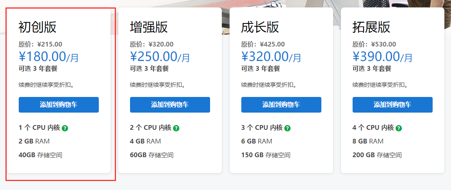451x190 pixels.
Task: Click the 拓展版 plan title
Action: [371, 27]
